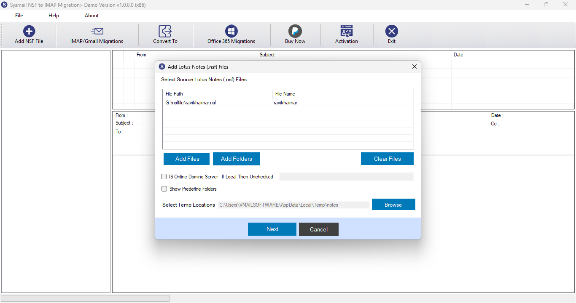Open IMAP/Gmail Migrations envelope icon
Viewport: 576px width, 303px height.
(x=97, y=31)
